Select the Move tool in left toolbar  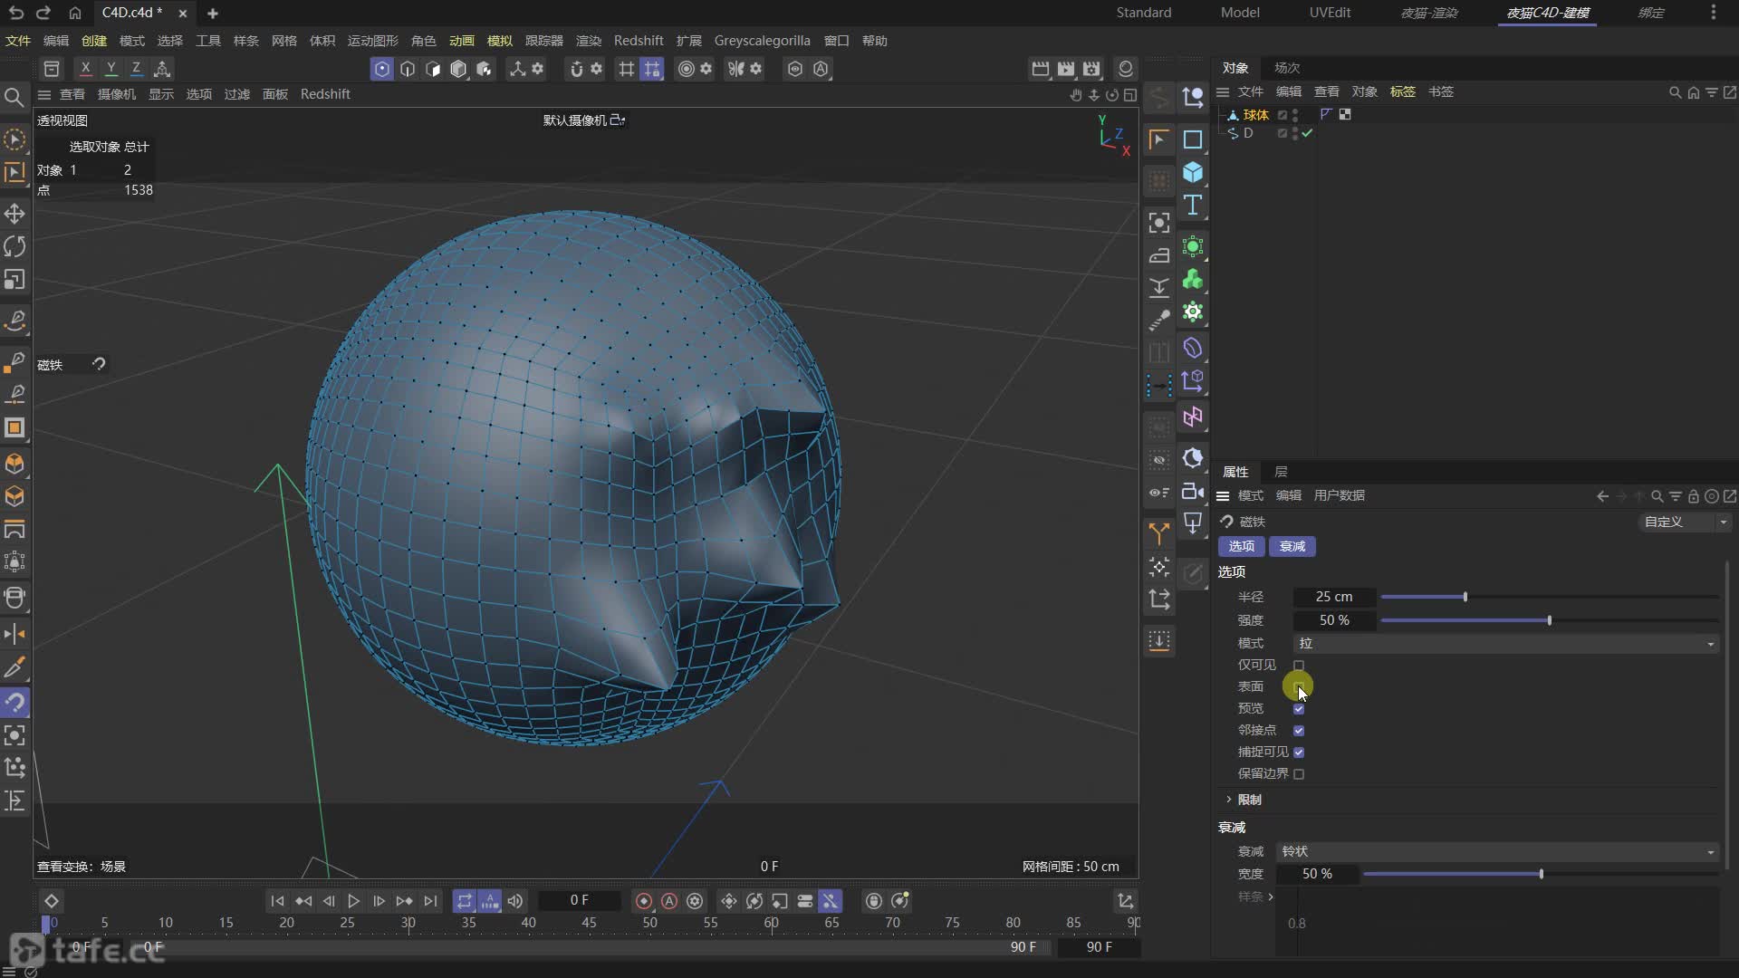[x=14, y=214]
